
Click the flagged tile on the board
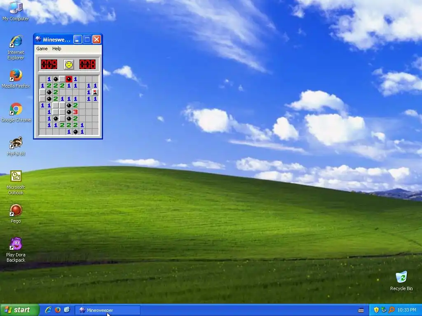pyautogui.click(x=95, y=92)
